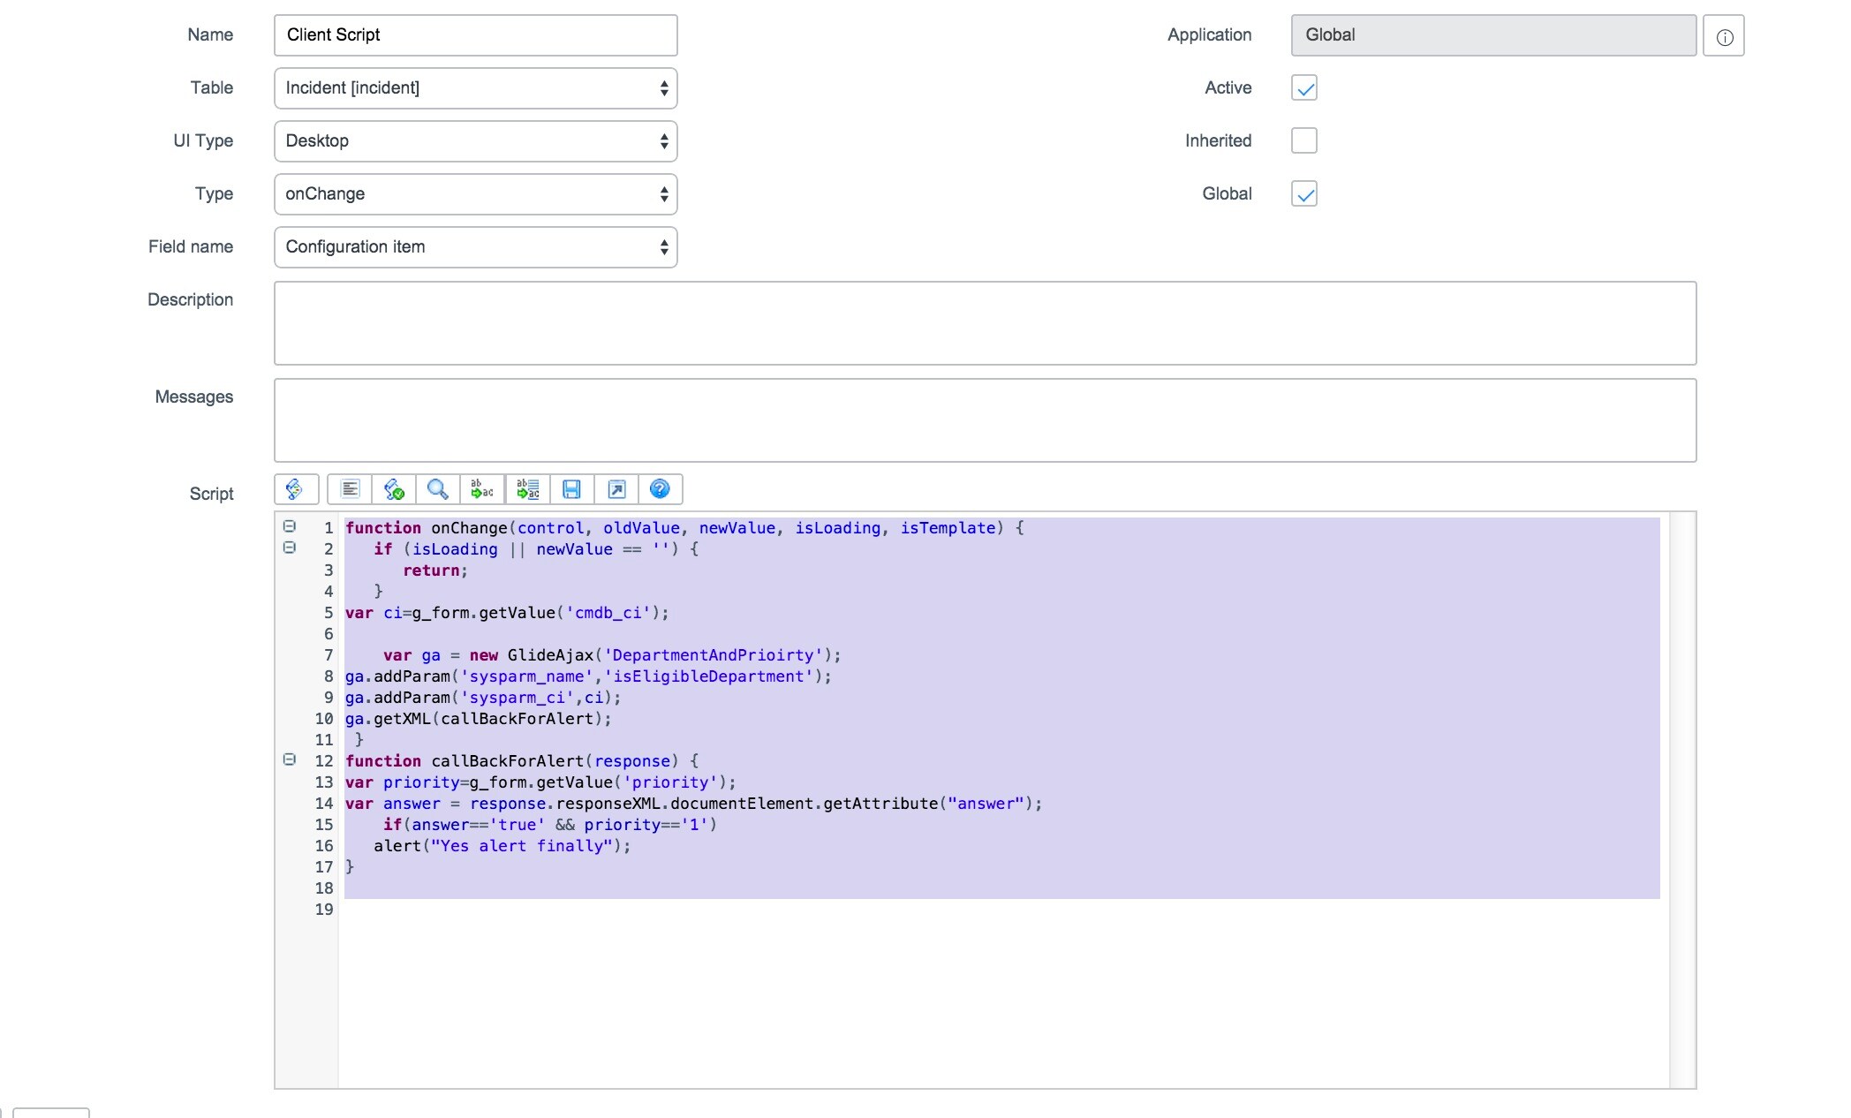Expand the Type dropdown showing onChange

click(x=475, y=194)
